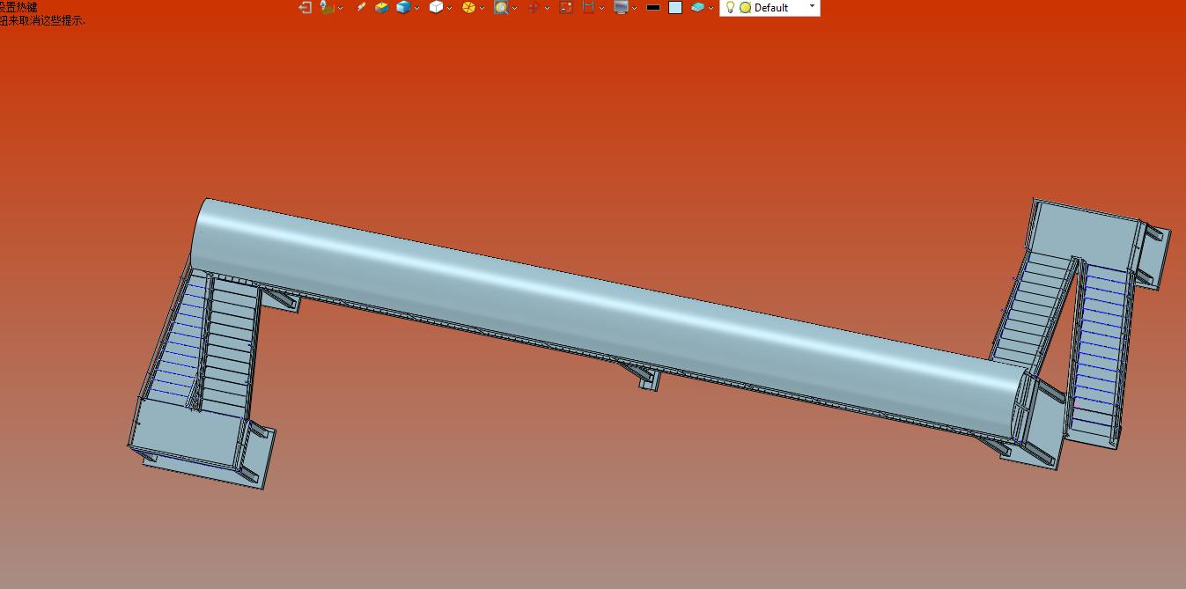
Task: Select the paintbrush attribute tool
Action: [x=360, y=7]
